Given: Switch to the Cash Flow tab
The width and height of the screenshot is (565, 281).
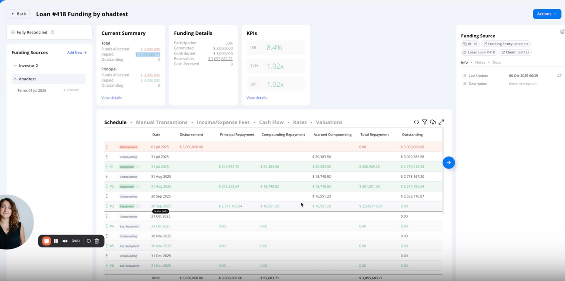Looking at the screenshot, I should coord(271,122).
